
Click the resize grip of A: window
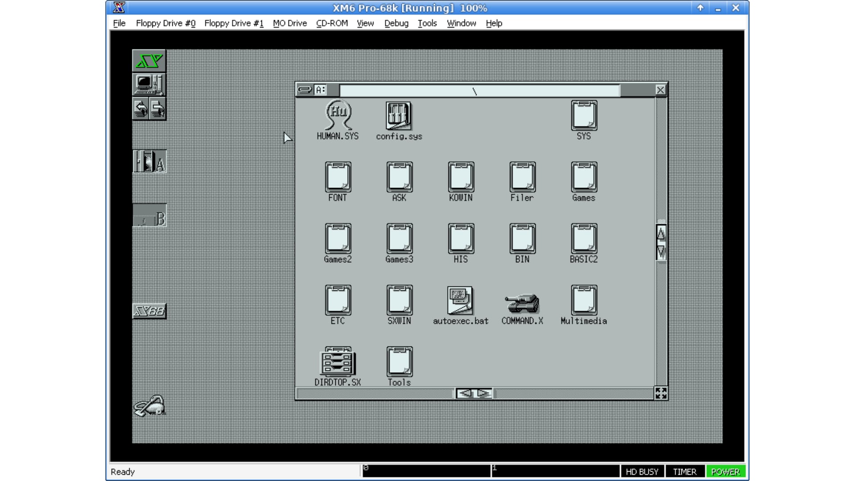[661, 393]
